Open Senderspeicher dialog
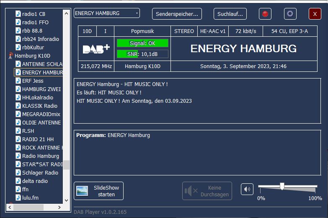The image size is (328, 218). pyautogui.click(x=177, y=14)
